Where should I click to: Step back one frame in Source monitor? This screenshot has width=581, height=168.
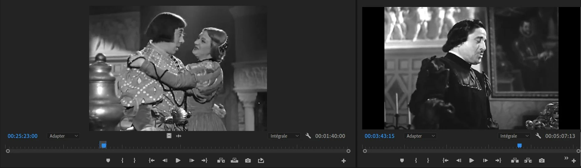165,160
